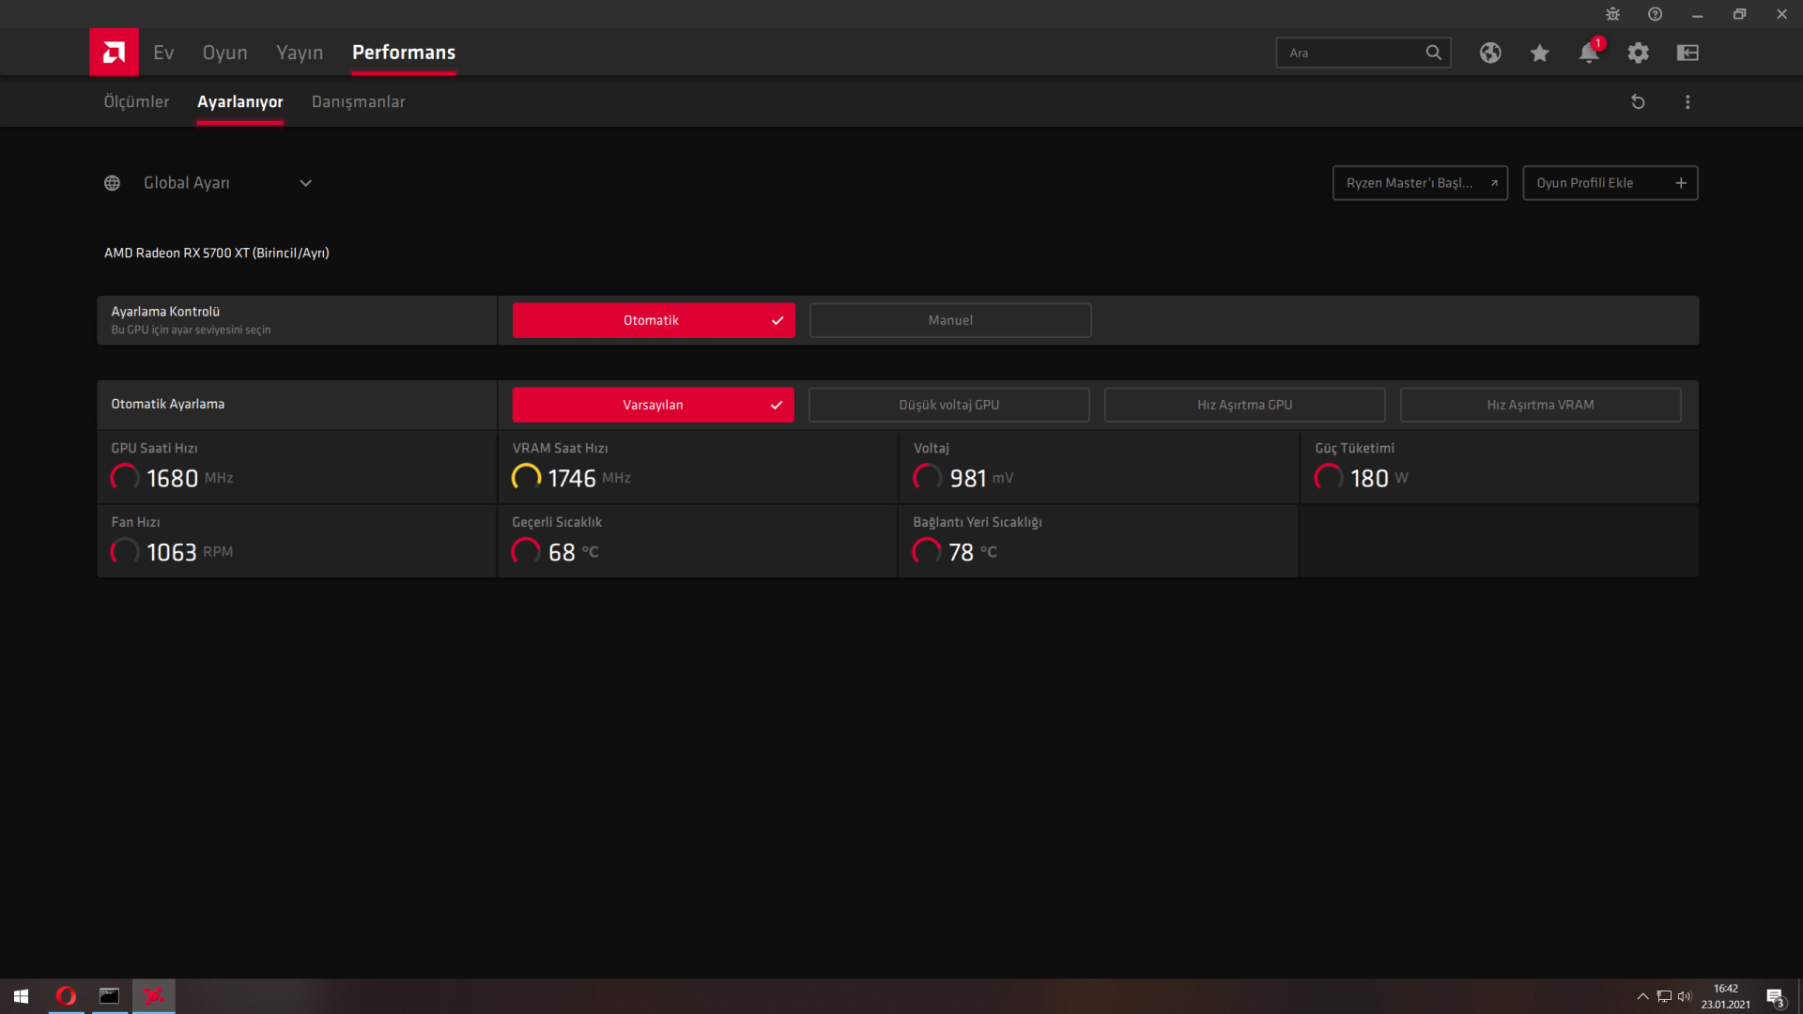Open the notifications bell
The height and width of the screenshot is (1014, 1803).
point(1588,53)
